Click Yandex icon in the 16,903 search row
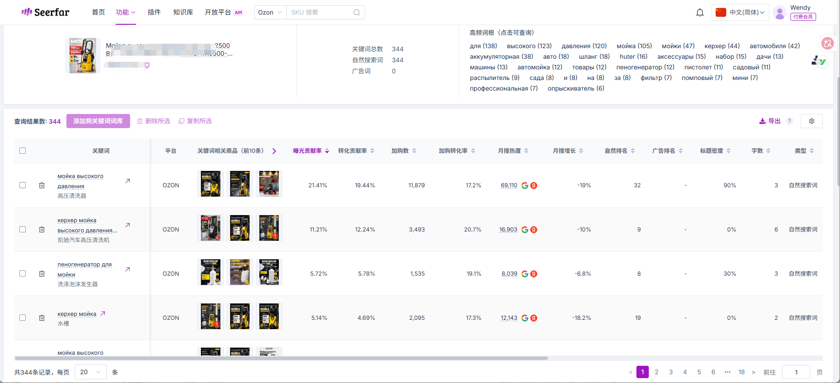This screenshot has width=840, height=383. (534, 230)
